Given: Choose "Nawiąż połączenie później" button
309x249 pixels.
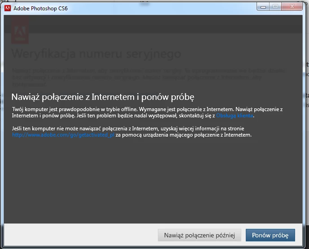Looking at the screenshot, I should [200, 235].
